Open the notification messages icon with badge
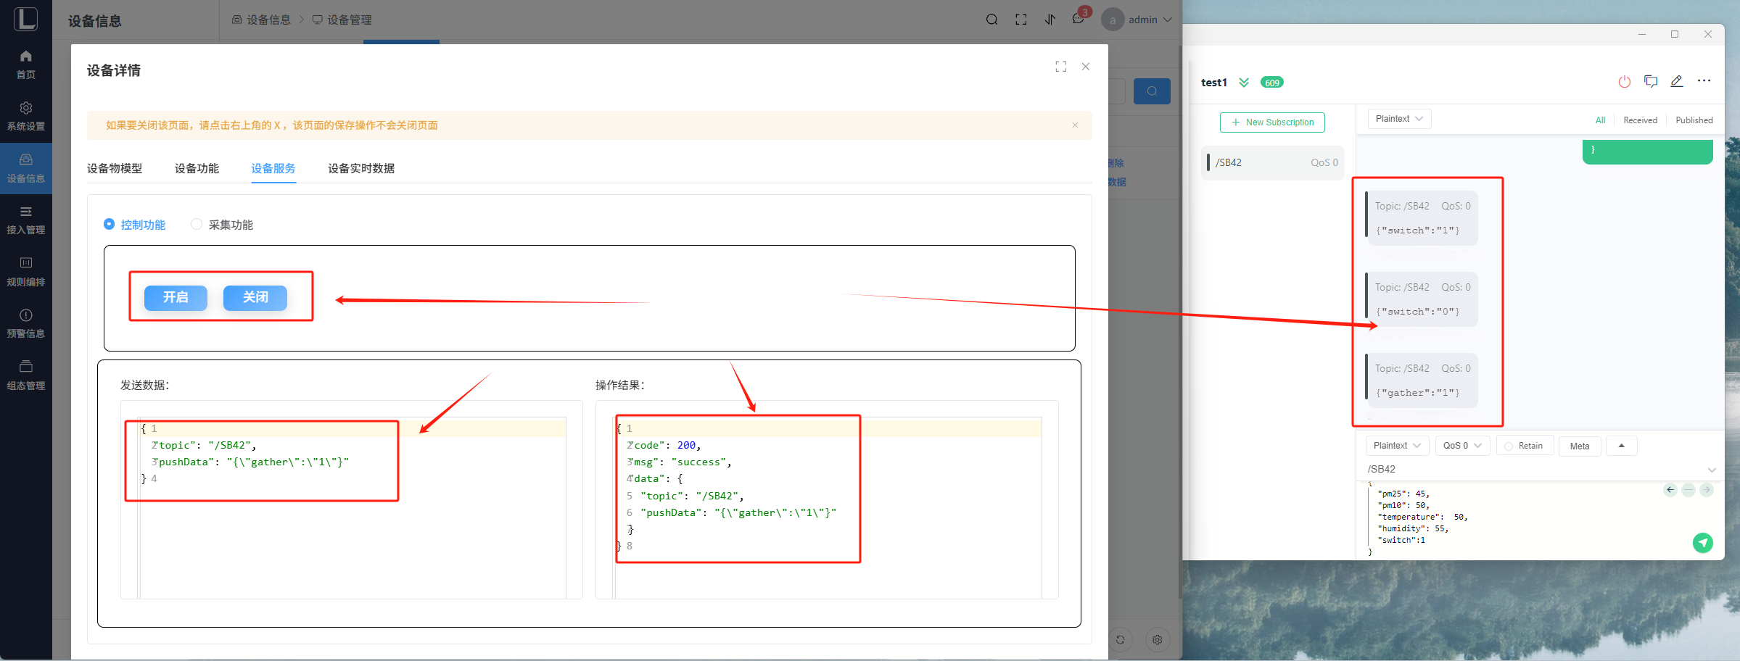The image size is (1740, 661). point(1079,20)
